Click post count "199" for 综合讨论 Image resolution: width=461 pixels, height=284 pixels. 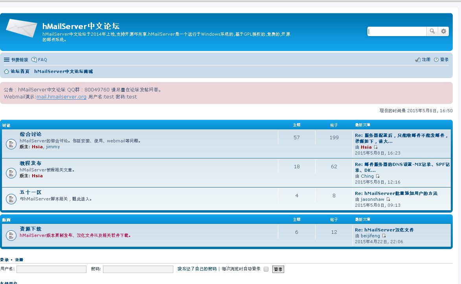click(334, 137)
